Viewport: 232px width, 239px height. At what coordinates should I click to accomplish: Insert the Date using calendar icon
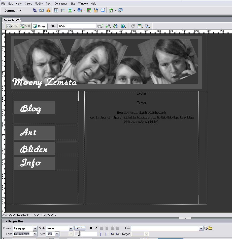point(89,10)
